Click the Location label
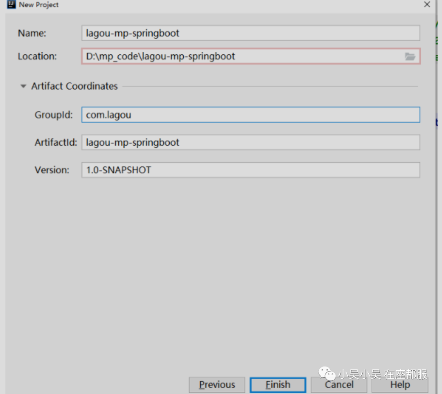Viewport: 442px width, 394px height. [37, 56]
